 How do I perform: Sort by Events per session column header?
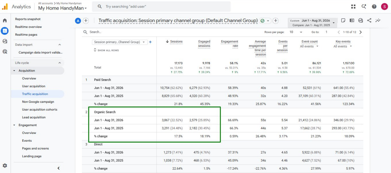click(282, 46)
